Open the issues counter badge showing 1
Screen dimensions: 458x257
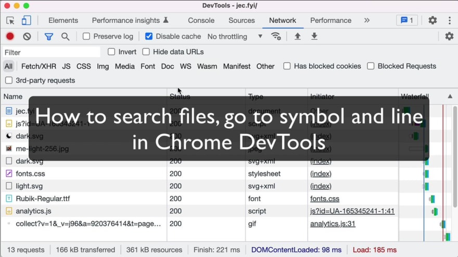point(407,20)
